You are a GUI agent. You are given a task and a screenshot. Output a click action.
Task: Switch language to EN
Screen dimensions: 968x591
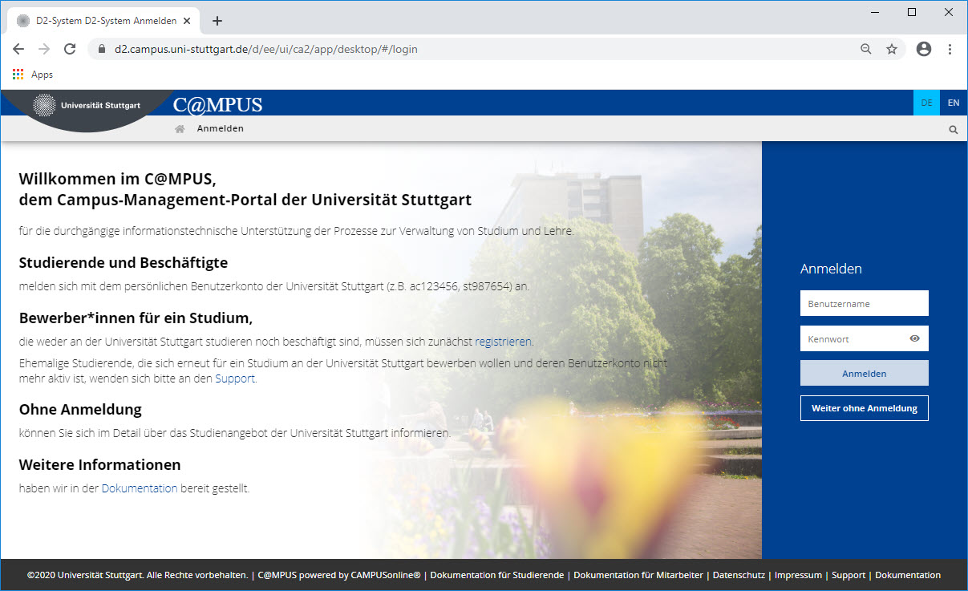[x=954, y=103]
